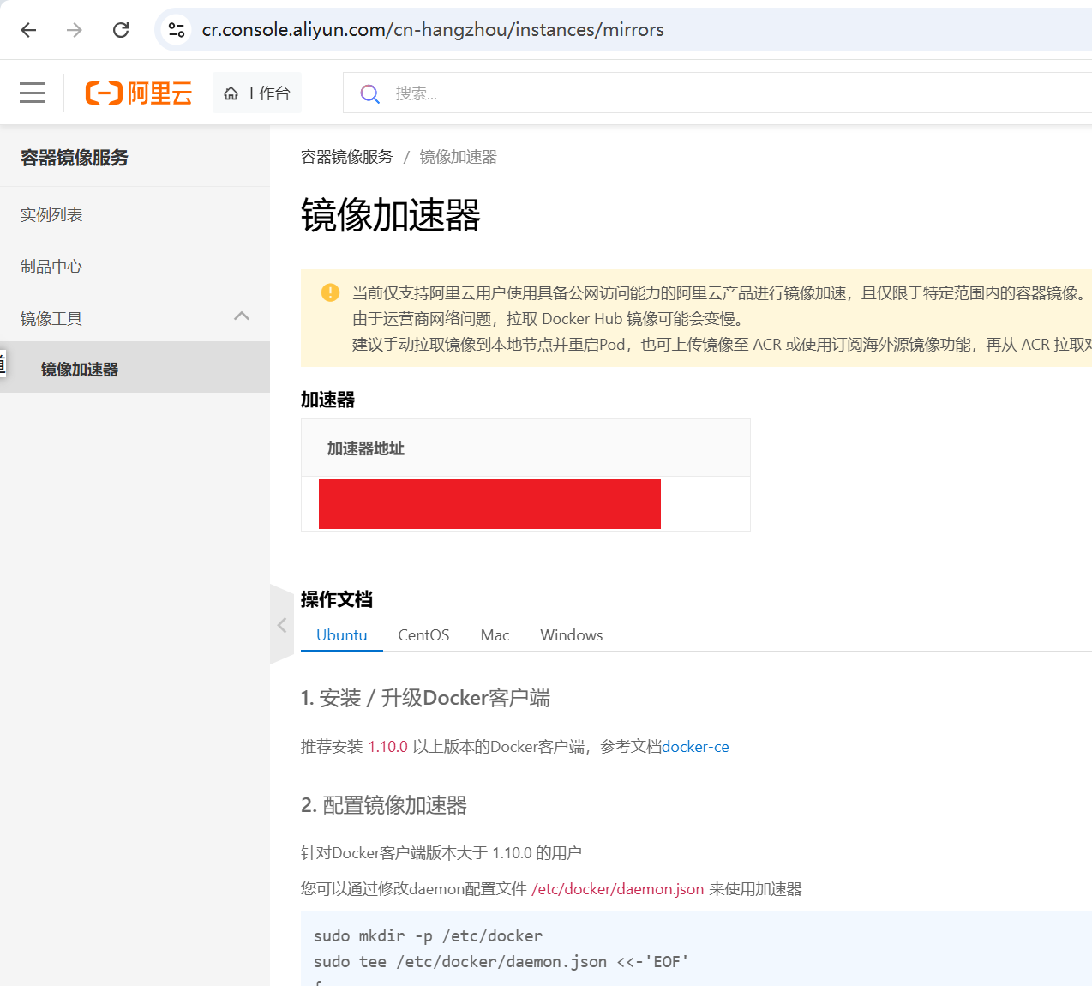Select 实例列表 in the sidebar

[51, 214]
